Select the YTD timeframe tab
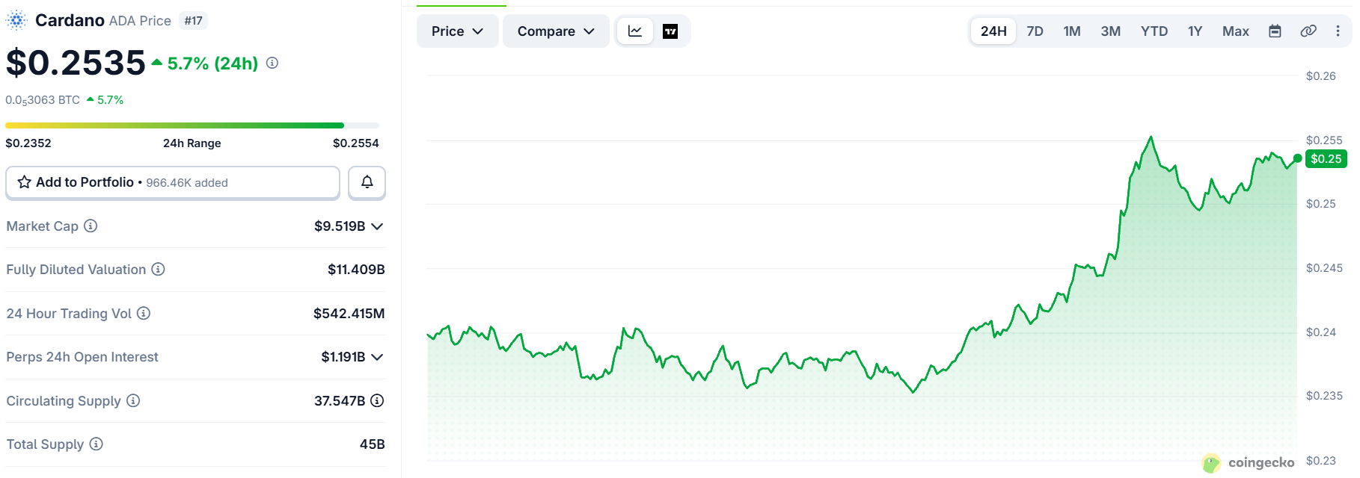The width and height of the screenshot is (1360, 478). [1154, 31]
